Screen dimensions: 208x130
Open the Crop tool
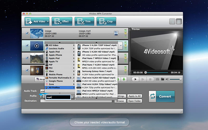(106, 21)
